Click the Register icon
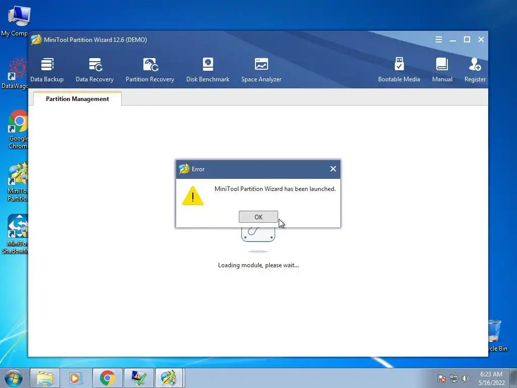517x388 pixels. coord(475,70)
